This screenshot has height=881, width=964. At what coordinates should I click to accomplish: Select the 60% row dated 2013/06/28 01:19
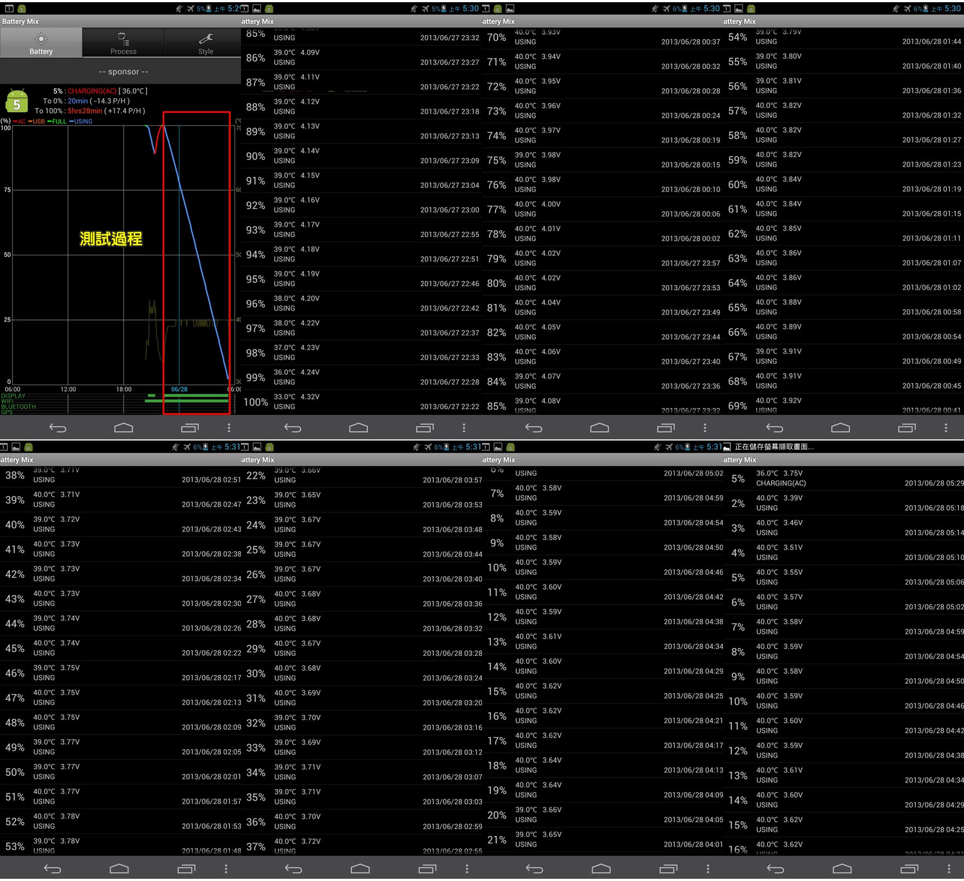pyautogui.click(x=843, y=185)
